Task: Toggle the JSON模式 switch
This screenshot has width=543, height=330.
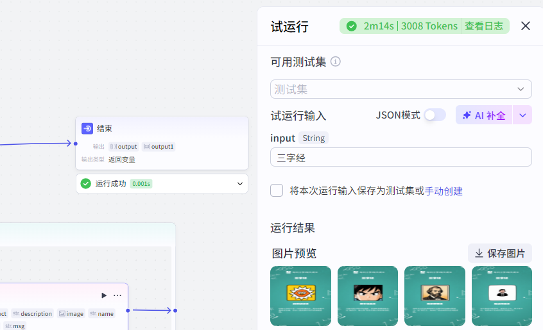Action: (435, 115)
